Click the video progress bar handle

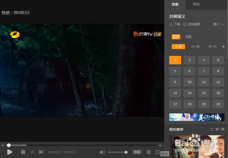(9, 145)
